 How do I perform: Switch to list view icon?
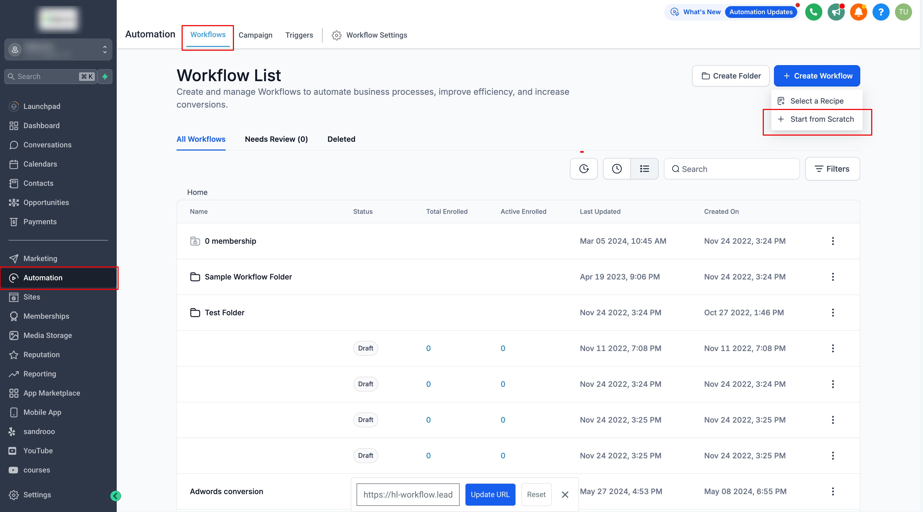coord(644,169)
